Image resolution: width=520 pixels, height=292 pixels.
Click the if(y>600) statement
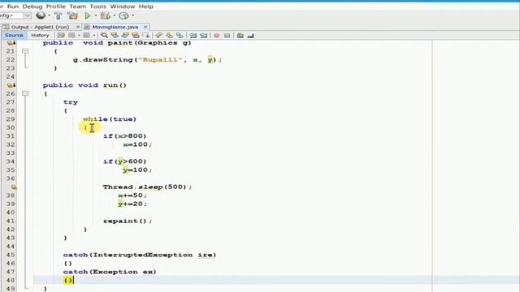coord(124,161)
